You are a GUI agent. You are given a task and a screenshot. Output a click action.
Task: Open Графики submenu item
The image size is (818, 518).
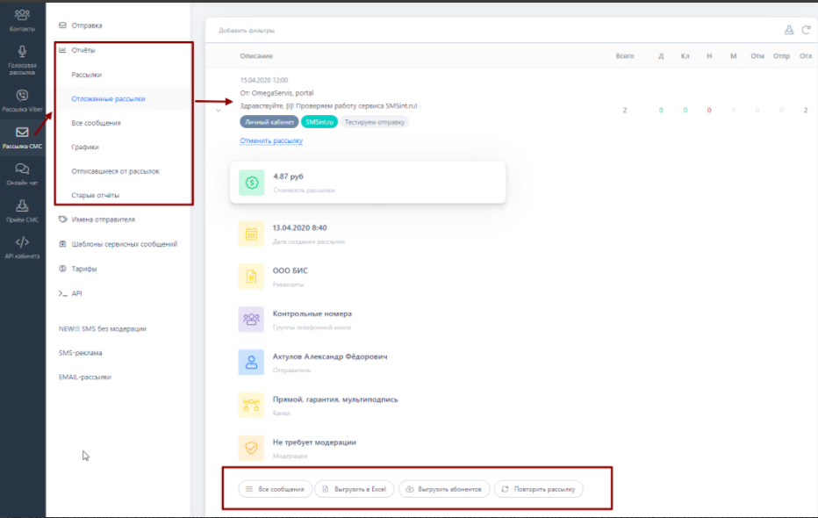click(x=85, y=147)
